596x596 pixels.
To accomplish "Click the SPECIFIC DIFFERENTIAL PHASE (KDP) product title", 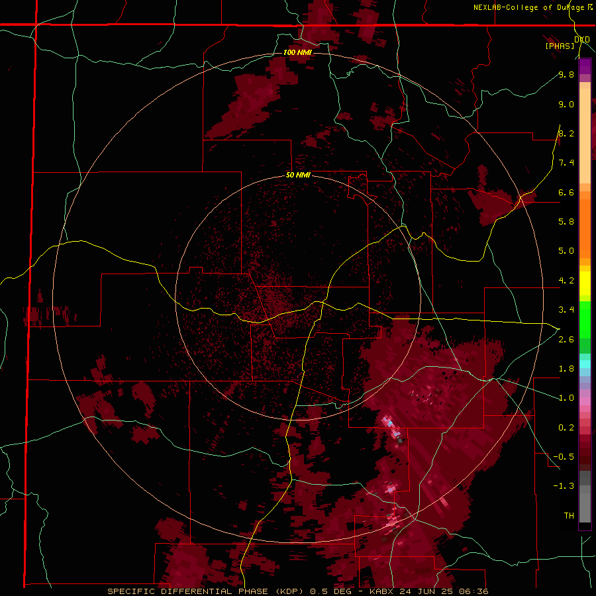I will point(207,591).
